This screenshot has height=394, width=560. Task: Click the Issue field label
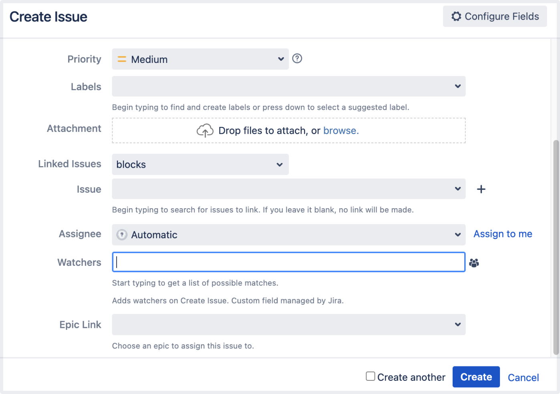89,189
